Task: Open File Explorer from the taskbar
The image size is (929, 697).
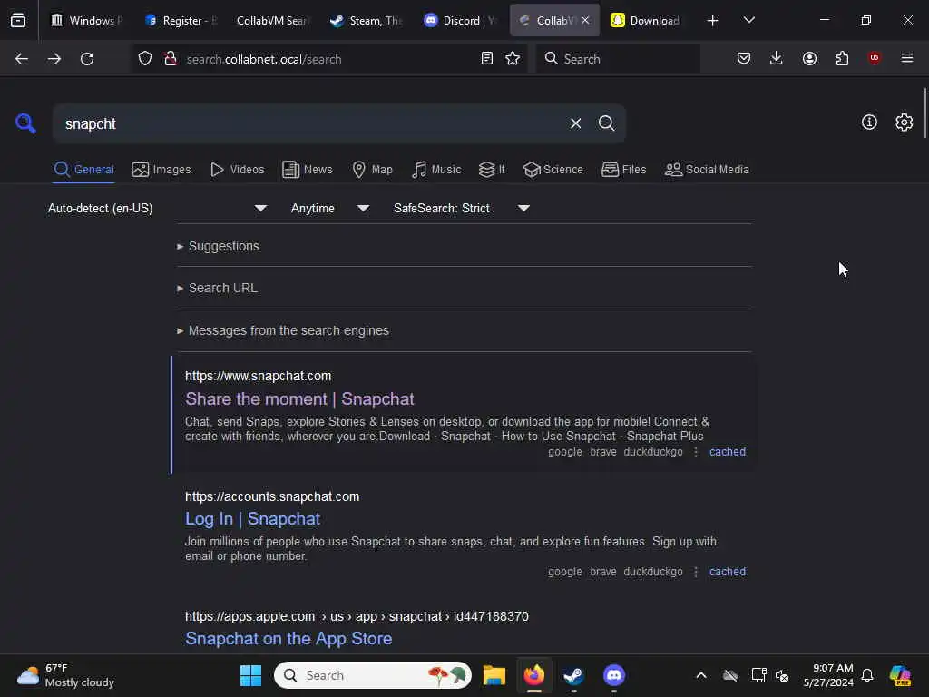Action: point(494,675)
